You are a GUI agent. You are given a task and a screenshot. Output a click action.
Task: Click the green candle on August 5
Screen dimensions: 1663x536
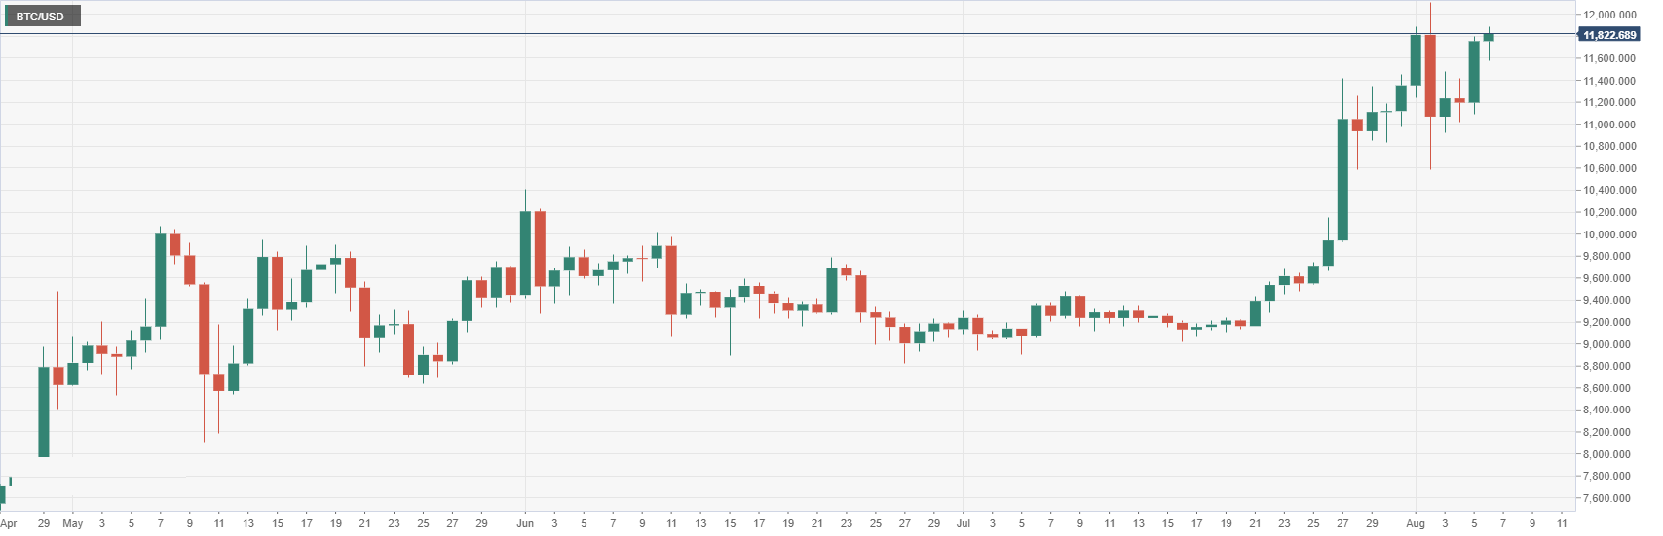pos(1474,72)
